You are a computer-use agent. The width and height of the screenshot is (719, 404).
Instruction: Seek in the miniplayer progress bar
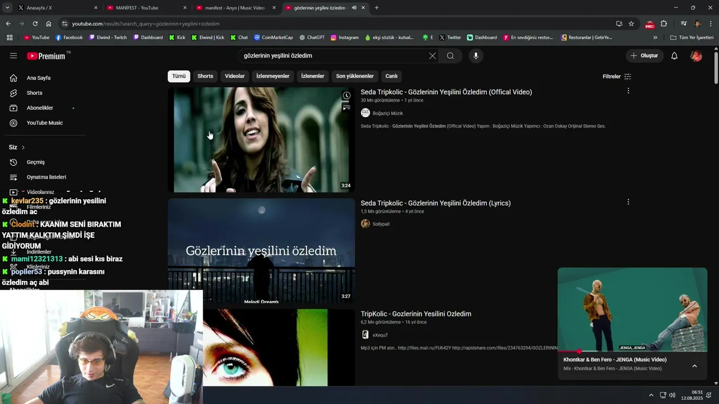(632, 351)
